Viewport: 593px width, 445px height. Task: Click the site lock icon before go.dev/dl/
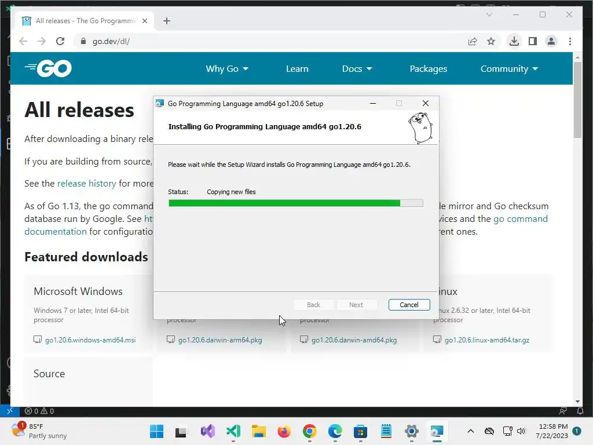[83, 41]
